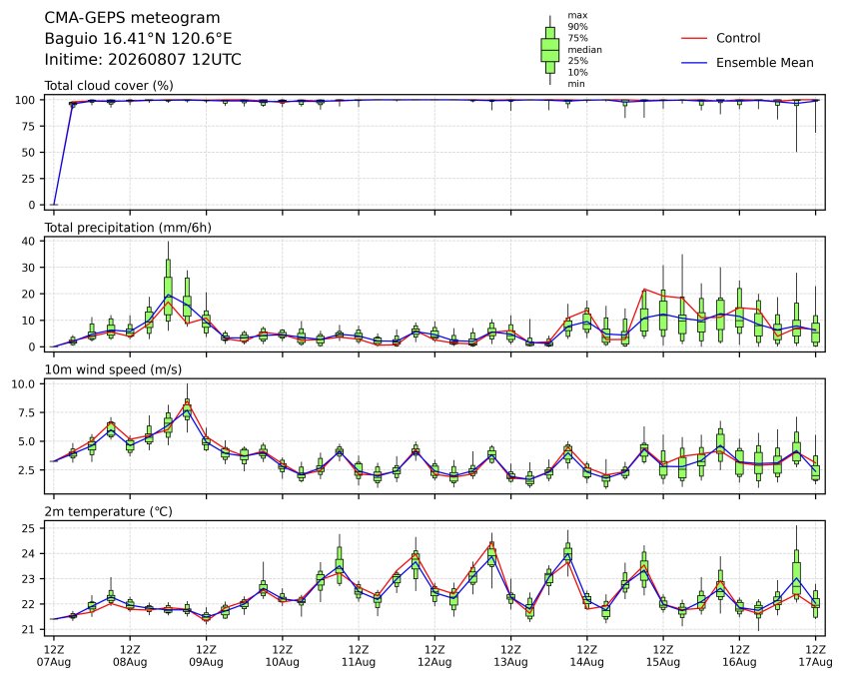844x679 pixels.
Task: Click the 10m wind speed panel title
Action: coord(113,369)
